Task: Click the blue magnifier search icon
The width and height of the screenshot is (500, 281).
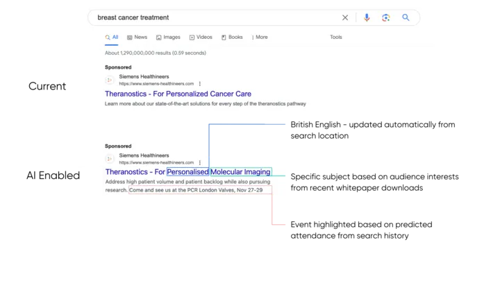Action: point(406,17)
